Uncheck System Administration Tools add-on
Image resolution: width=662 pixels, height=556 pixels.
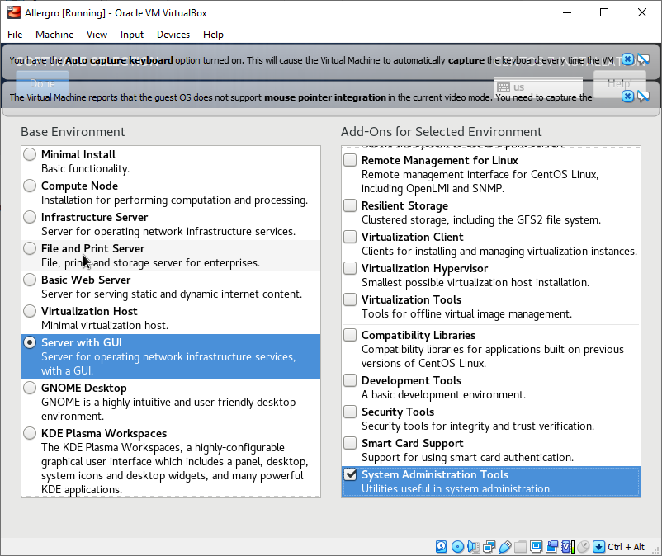coord(350,474)
